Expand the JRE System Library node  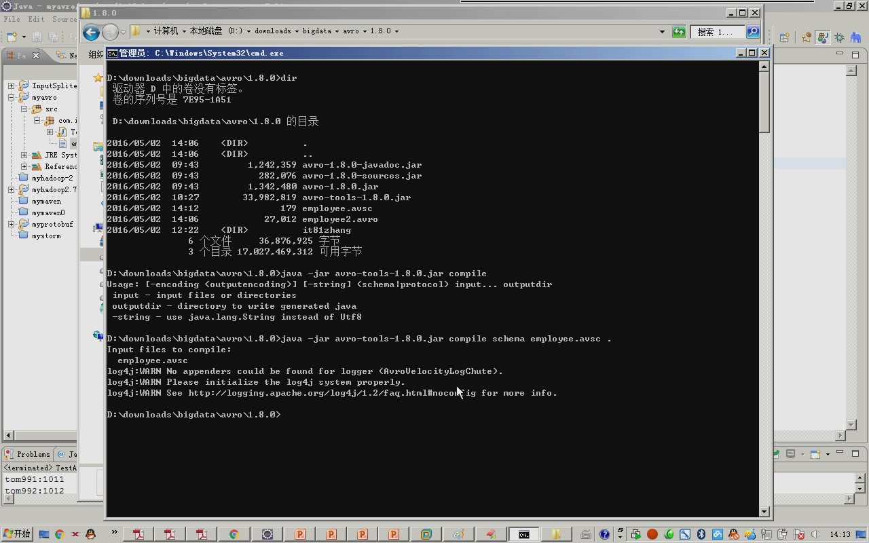pos(24,155)
